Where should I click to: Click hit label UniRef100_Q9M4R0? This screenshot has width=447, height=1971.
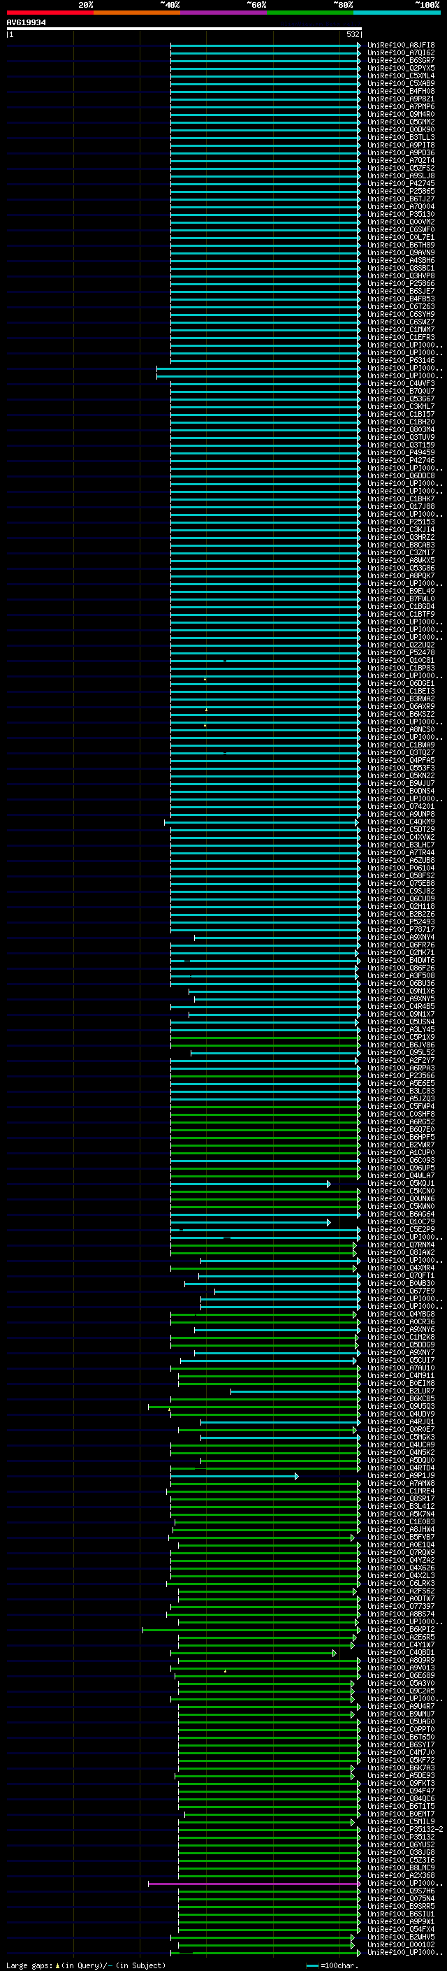pos(401,114)
